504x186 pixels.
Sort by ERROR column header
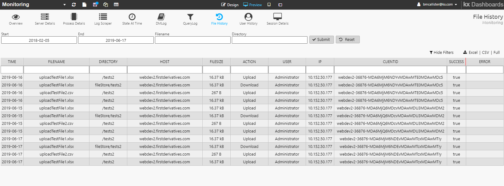[x=485, y=62]
